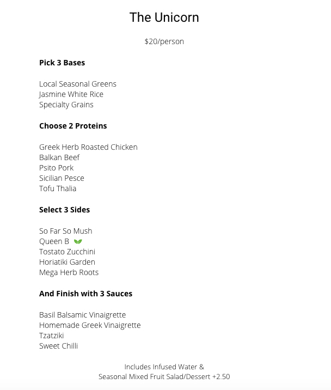The image size is (331, 390).
Task: Select So Far So Mush side
Action: 66,231
